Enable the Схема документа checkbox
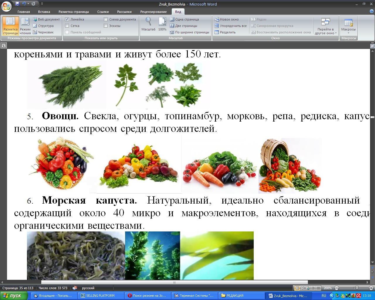375x300 pixels. 106,19
